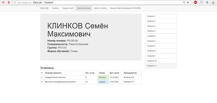Image resolution: width=217 pixels, height=103 pixels.
Task: Select the Выпускная квалификационная работа cell
Action: pos(64,82)
